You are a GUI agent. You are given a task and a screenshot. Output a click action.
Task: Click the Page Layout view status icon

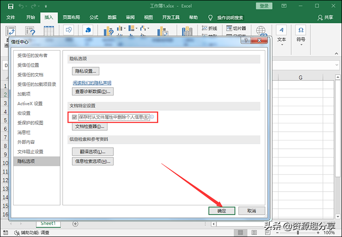pyautogui.click(x=254, y=233)
